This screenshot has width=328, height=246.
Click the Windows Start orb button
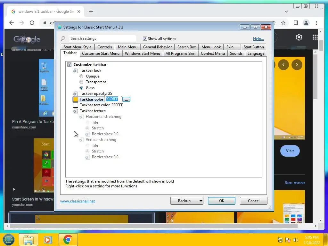click(8, 240)
